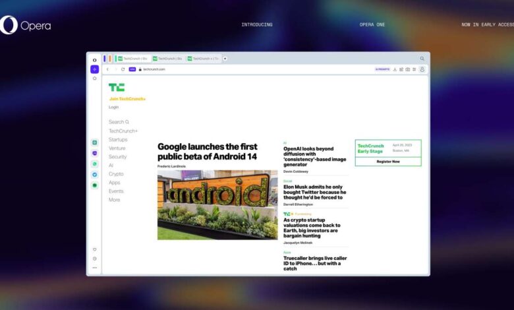Viewport: 514px width, 310px height.
Task: Select Apps in site menu
Action: coord(115,183)
